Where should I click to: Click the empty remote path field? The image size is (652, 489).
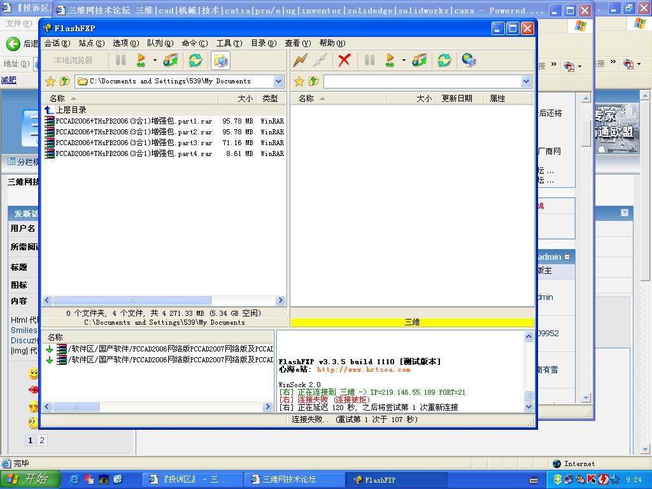pyautogui.click(x=423, y=81)
